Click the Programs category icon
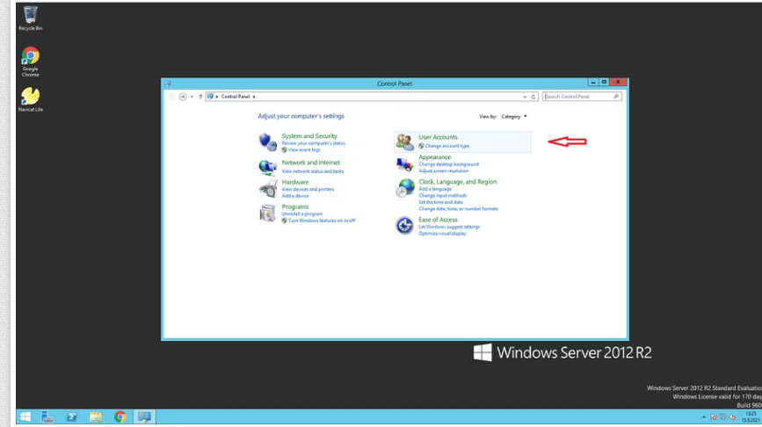The height and width of the screenshot is (427, 762). [267, 213]
